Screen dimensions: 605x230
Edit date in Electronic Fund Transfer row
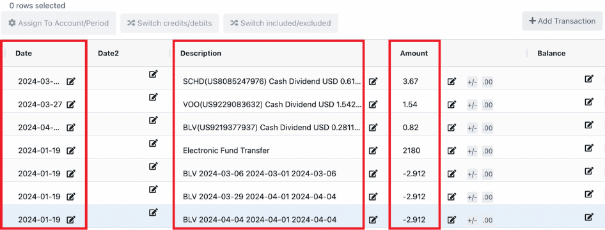[x=71, y=151]
